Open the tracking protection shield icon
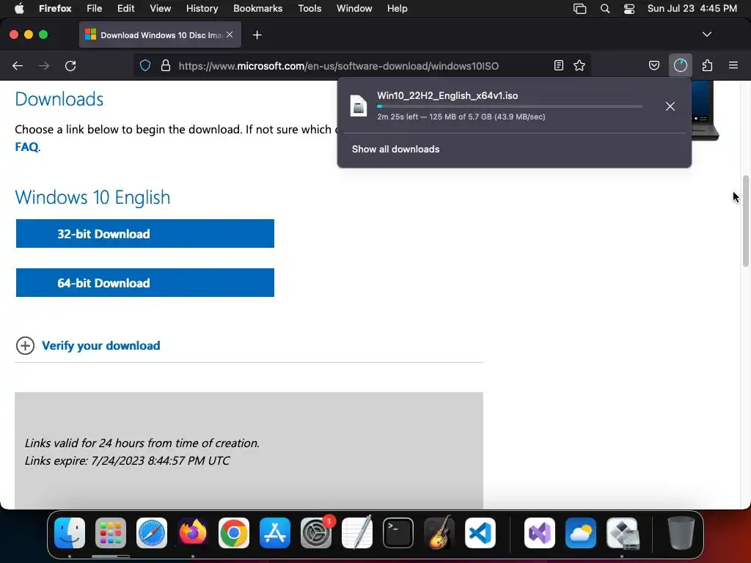The height and width of the screenshot is (563, 751). (x=145, y=65)
